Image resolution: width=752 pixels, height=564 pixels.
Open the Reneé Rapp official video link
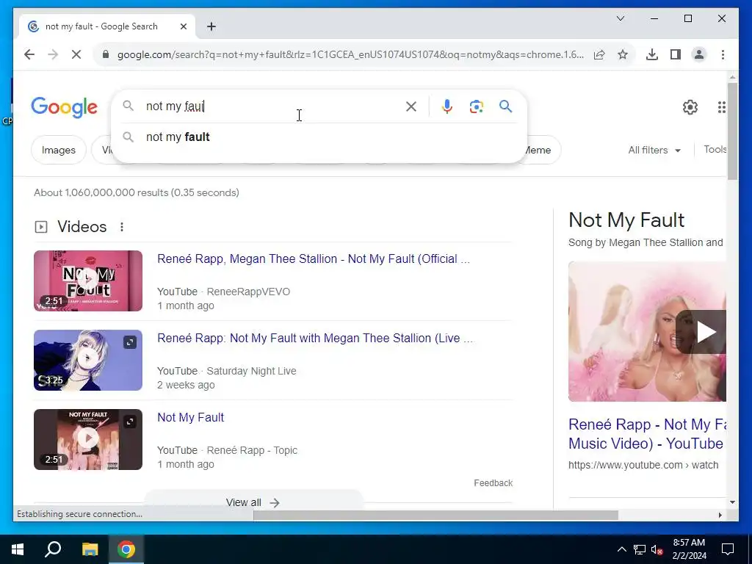tap(314, 259)
